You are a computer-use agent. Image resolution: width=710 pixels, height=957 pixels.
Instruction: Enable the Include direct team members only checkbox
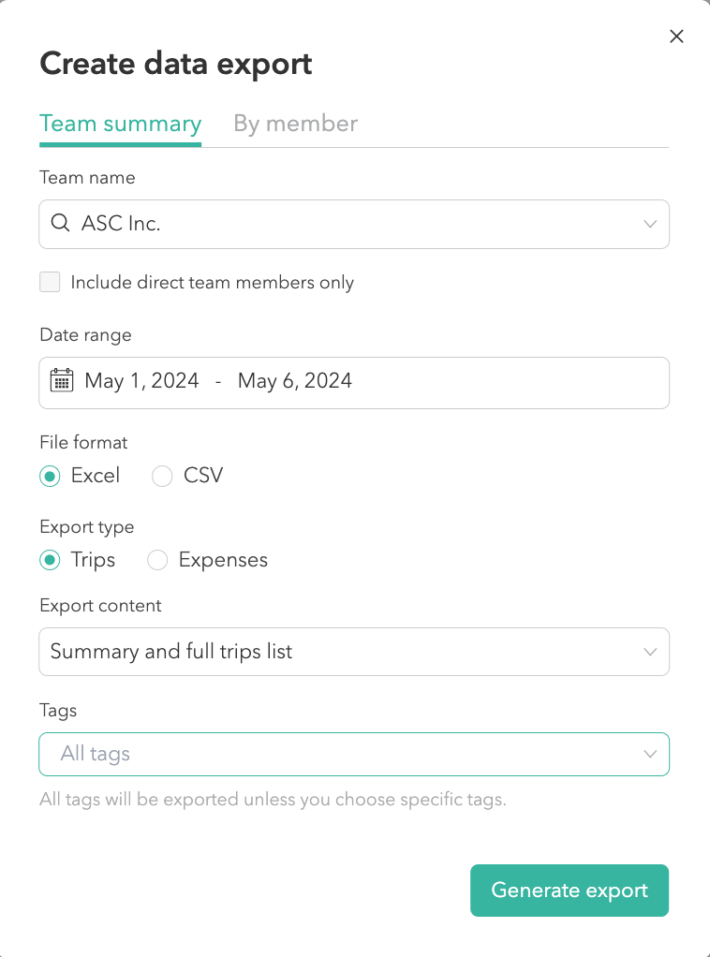click(x=50, y=281)
